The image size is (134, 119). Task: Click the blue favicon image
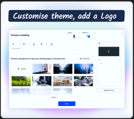coord(89,37)
